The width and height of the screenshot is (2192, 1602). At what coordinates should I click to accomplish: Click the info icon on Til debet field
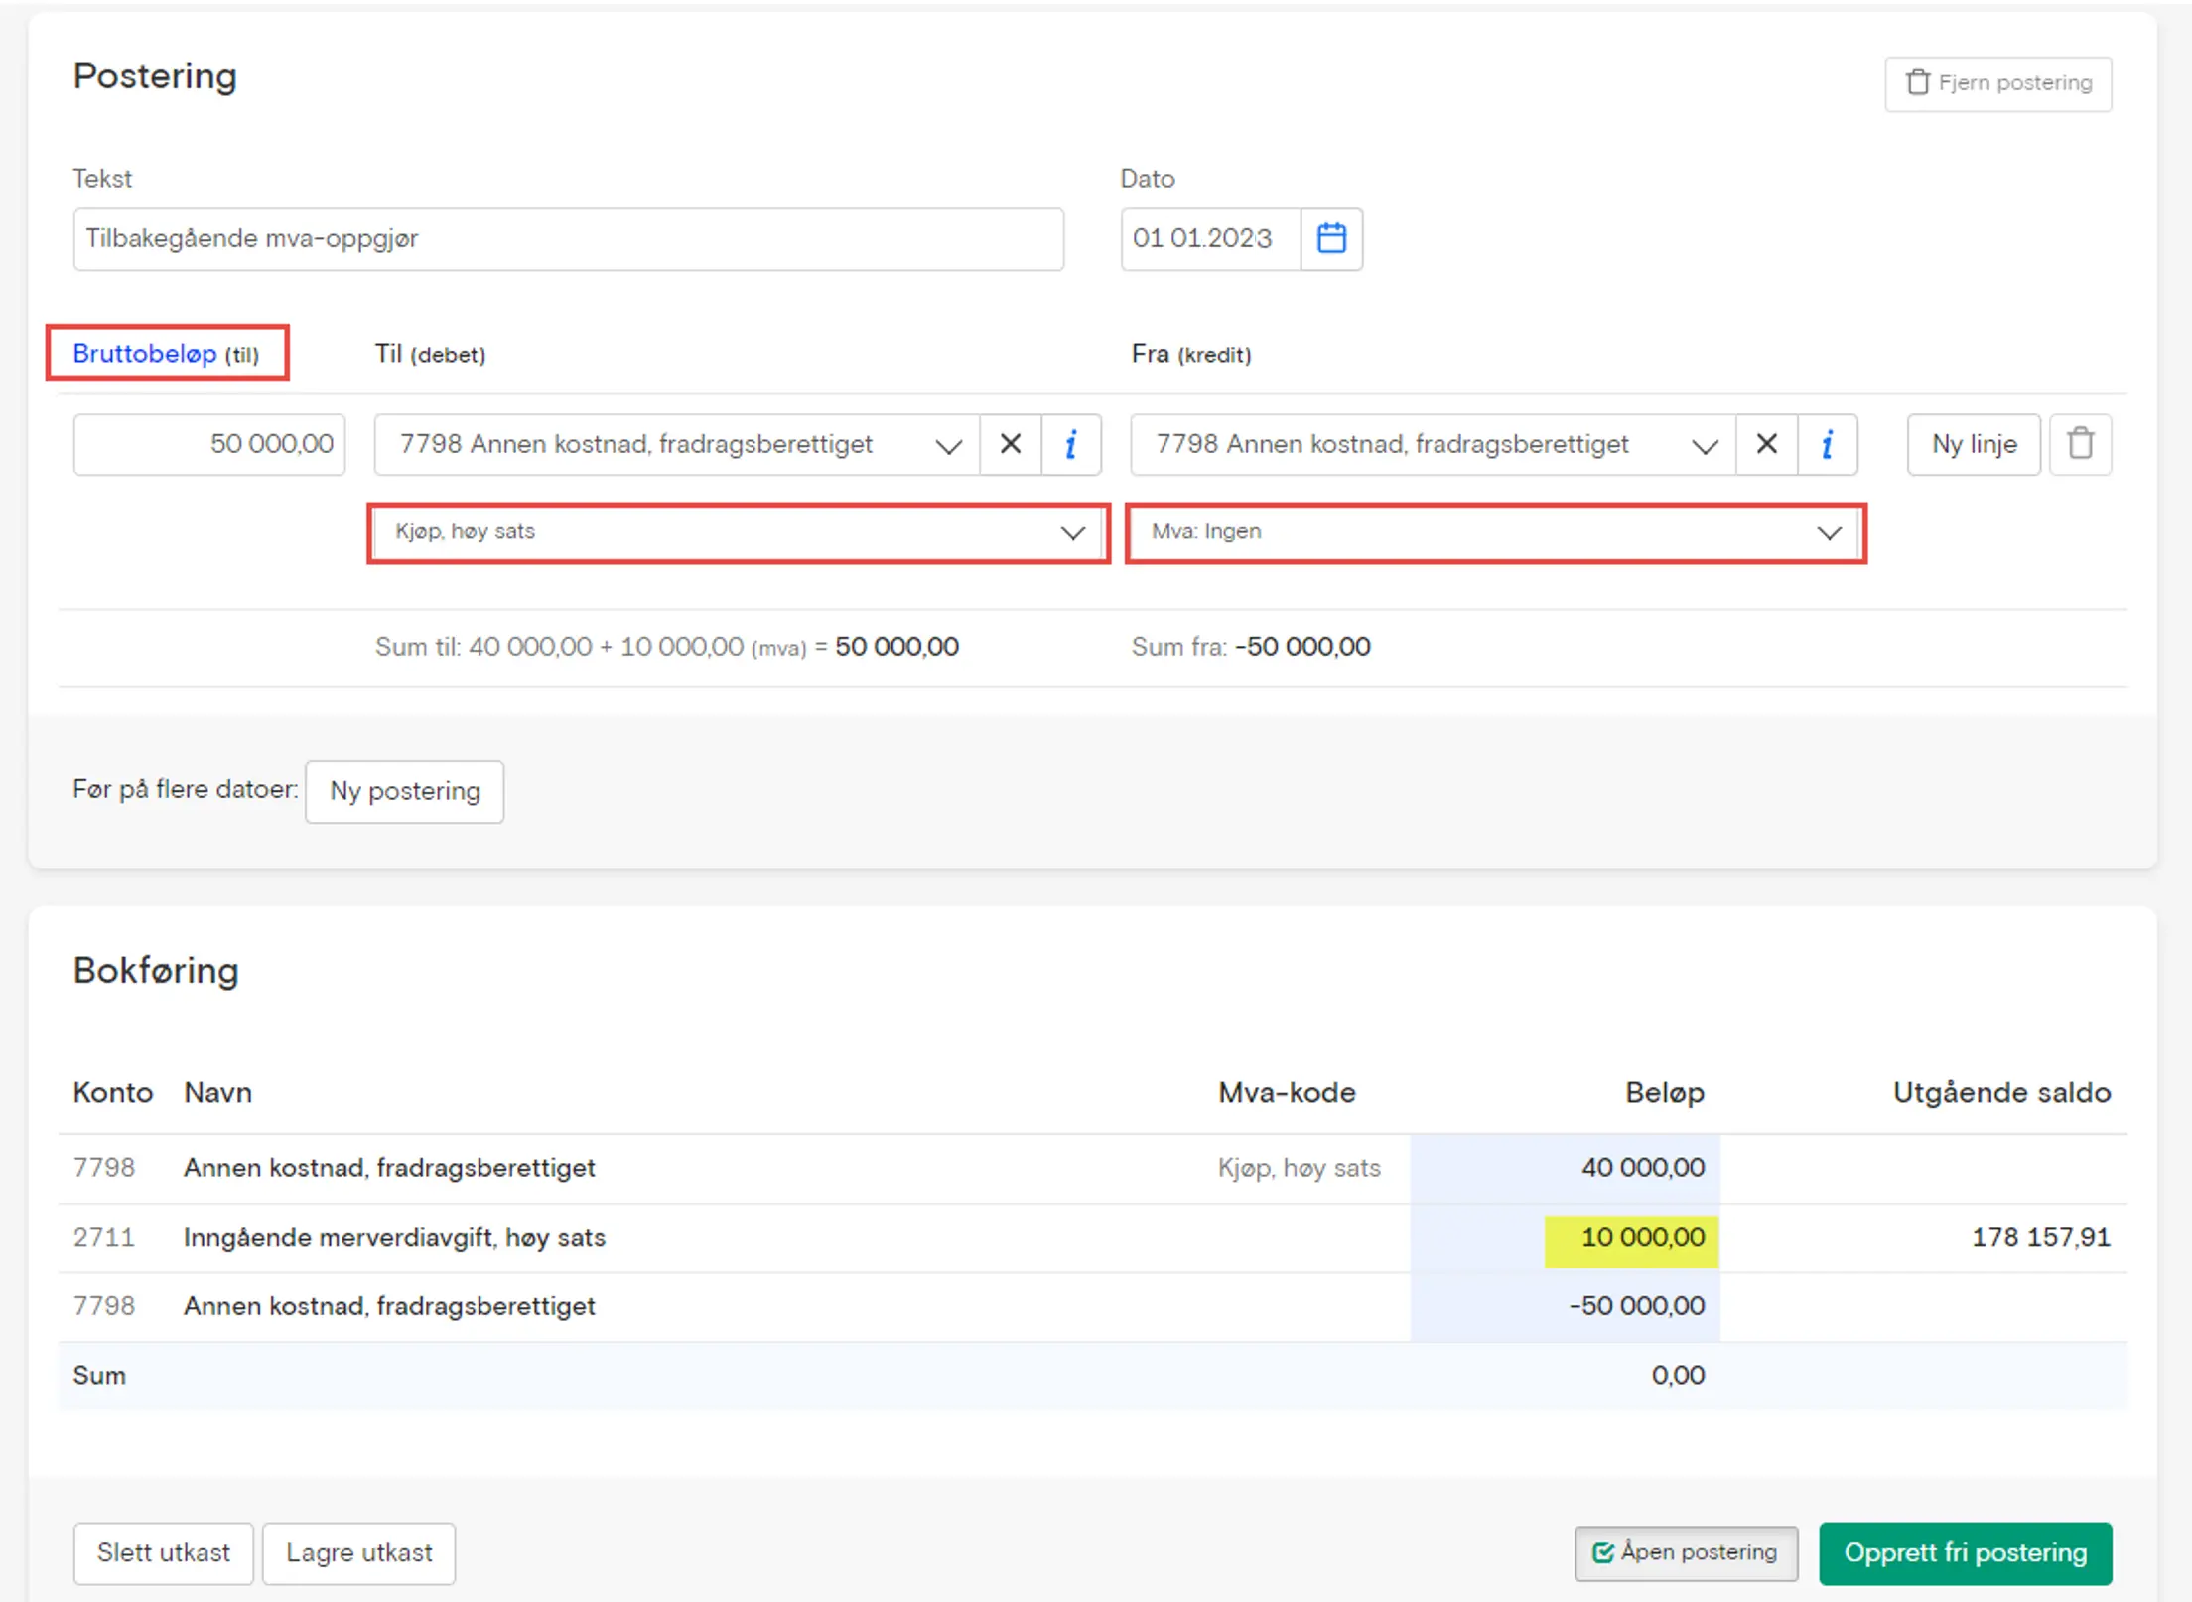1074,444
